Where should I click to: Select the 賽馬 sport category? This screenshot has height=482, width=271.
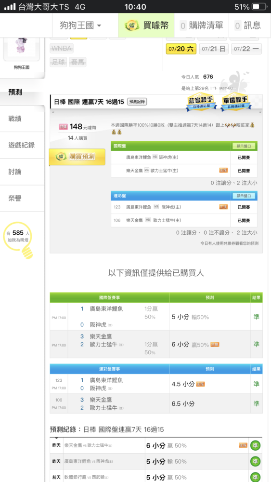[77, 62]
